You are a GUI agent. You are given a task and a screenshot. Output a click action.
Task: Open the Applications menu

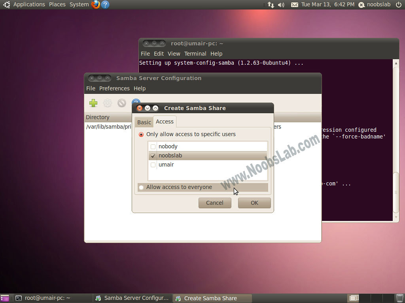pyautogui.click(x=29, y=4)
